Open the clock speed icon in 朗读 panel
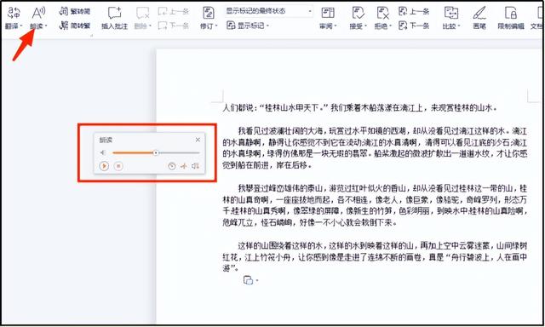545x327 pixels. click(171, 166)
